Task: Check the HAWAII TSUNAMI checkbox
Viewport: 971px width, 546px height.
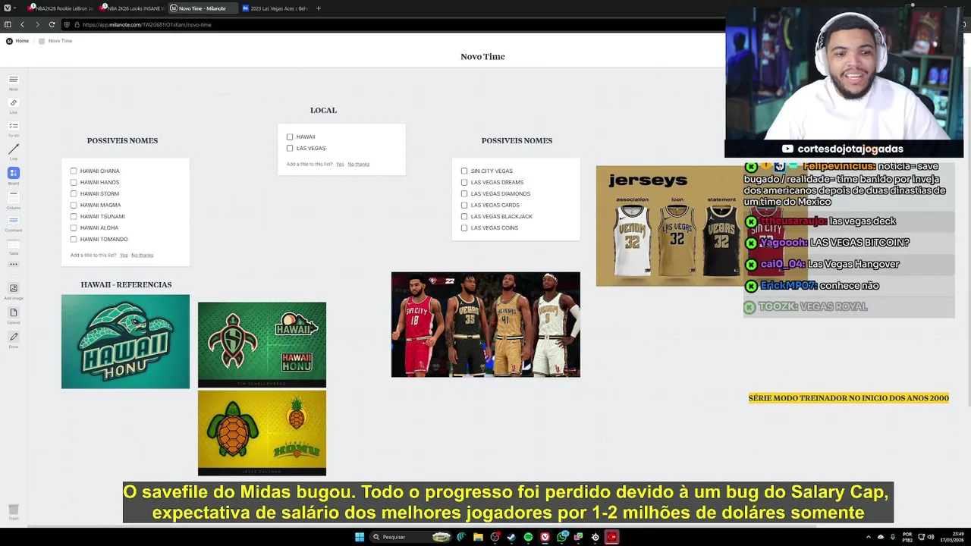Action: tap(74, 217)
